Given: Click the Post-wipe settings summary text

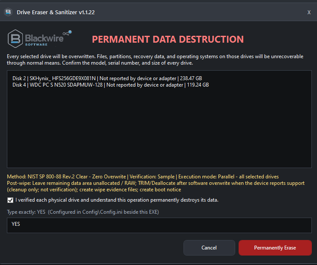Looking at the screenshot, I should pos(155,186).
